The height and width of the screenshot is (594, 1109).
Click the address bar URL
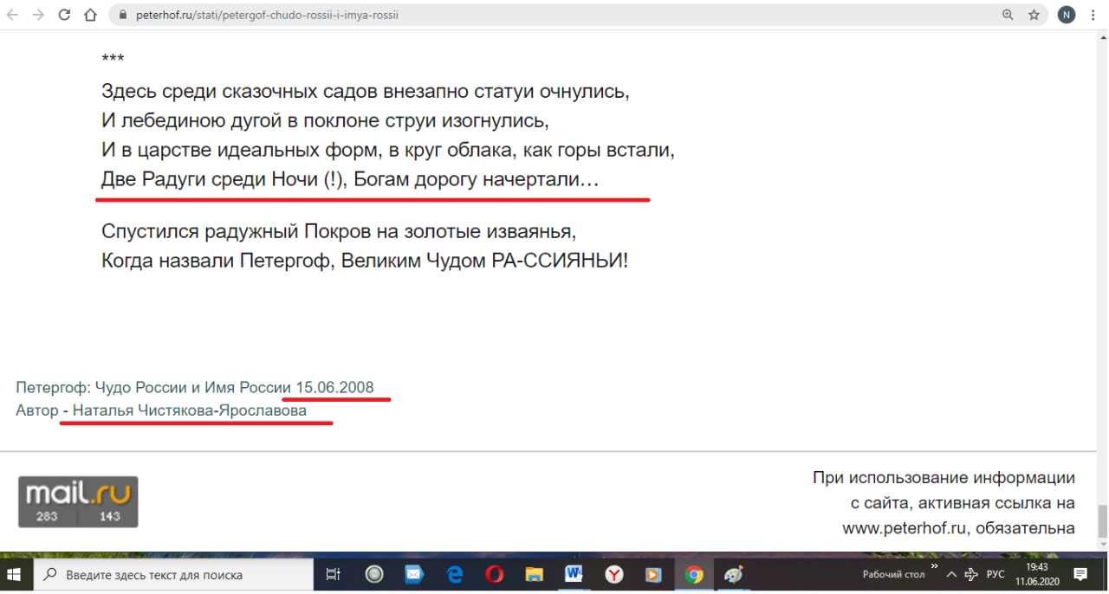click(267, 15)
